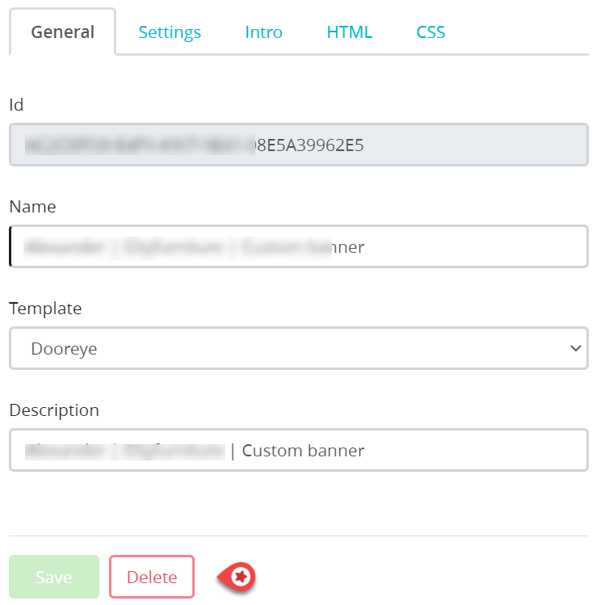Image resolution: width=609 pixels, height=605 pixels.
Task: Expand the Template dropdown chevron arrow
Action: click(x=575, y=348)
